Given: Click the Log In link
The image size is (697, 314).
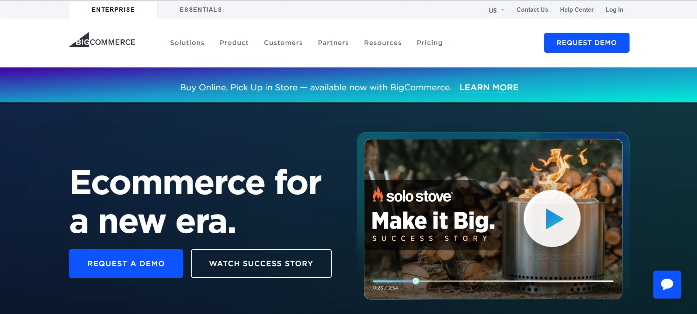Looking at the screenshot, I should 614,10.
